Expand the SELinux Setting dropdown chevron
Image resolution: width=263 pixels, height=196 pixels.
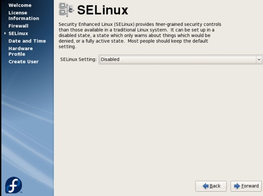(259, 59)
